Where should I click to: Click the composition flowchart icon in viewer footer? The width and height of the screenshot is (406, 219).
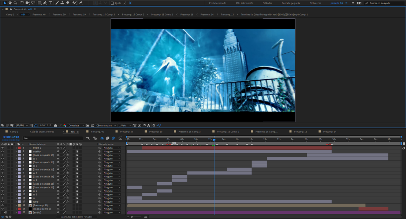pos(149,126)
